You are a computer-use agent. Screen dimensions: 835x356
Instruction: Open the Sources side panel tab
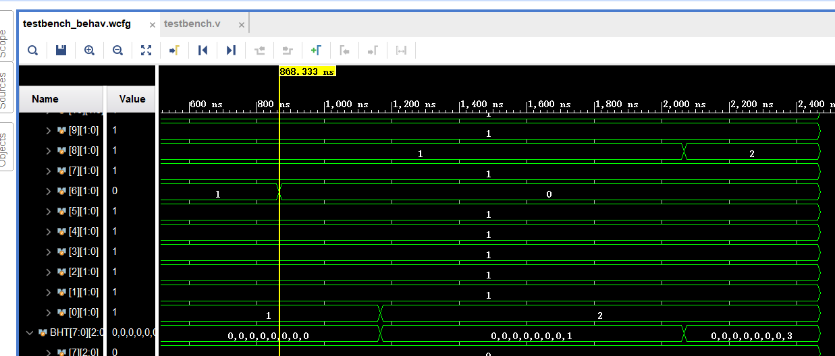point(5,90)
